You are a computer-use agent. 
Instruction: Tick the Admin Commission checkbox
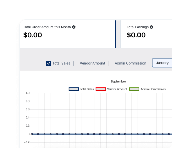[111, 63]
